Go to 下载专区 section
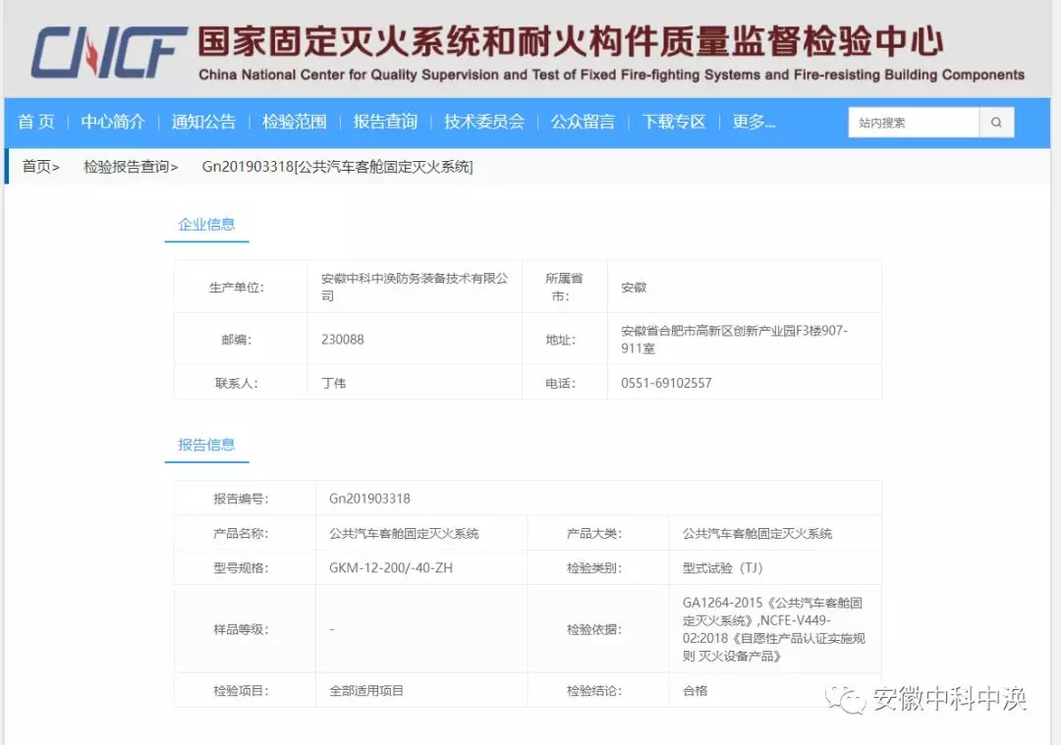This screenshot has height=745, width=1061. [674, 122]
